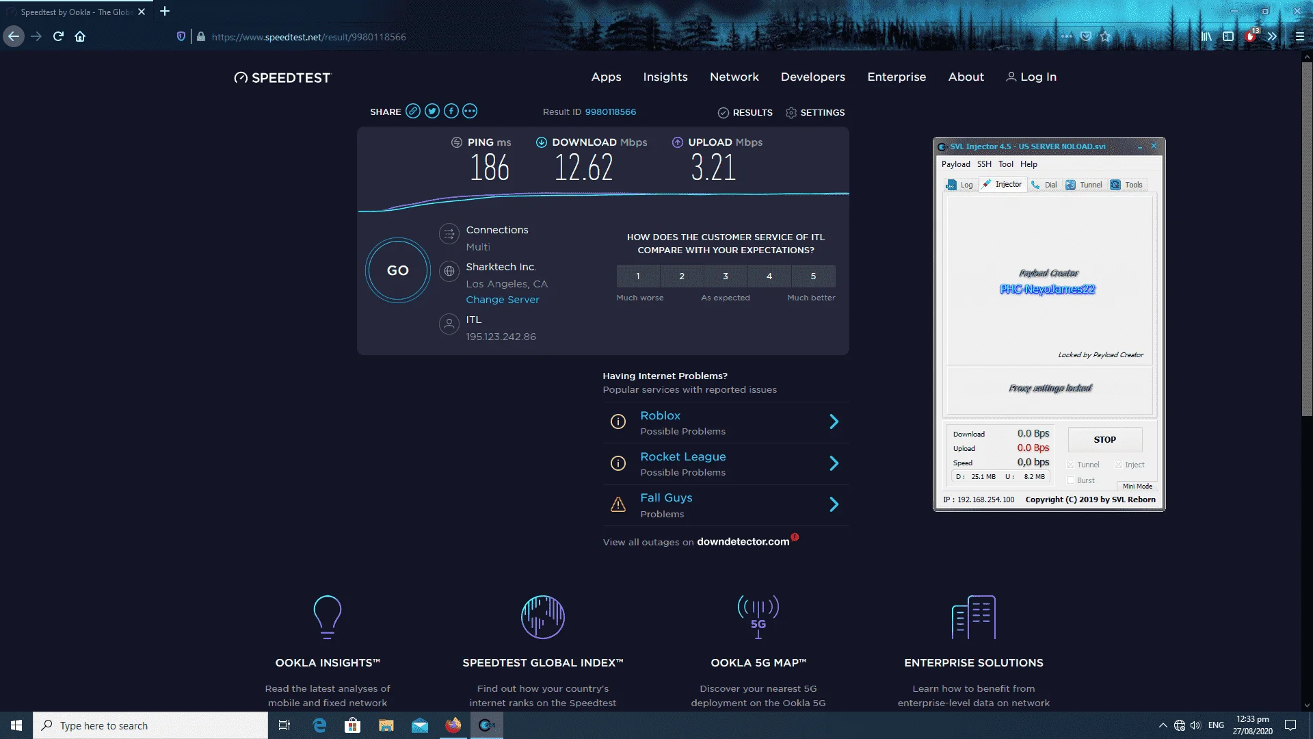Open the Apps navigation item
1313x739 pixels.
pos(607,77)
